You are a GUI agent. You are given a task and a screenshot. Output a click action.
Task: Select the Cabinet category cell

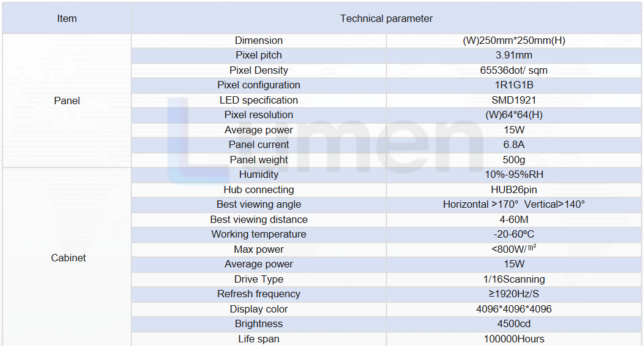tap(68, 258)
